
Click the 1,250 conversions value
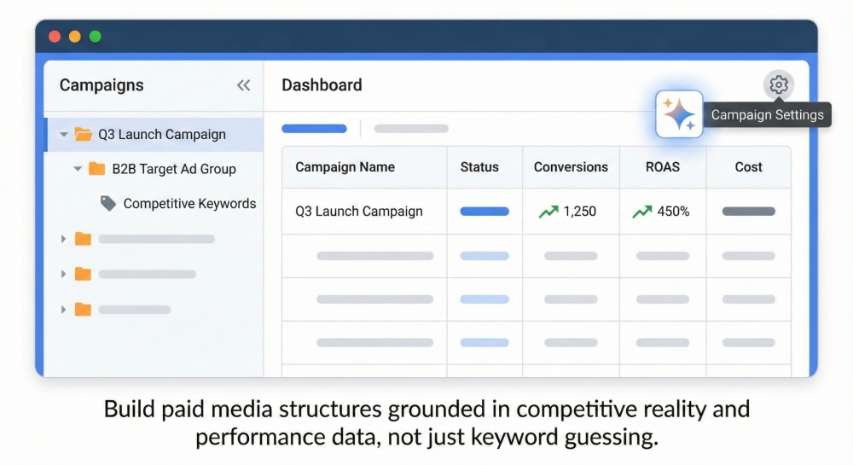click(x=580, y=211)
